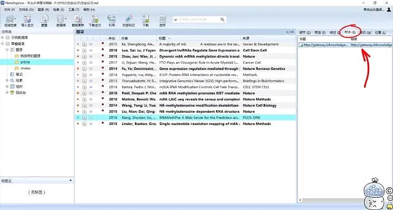The height and width of the screenshot is (210, 393).
Task: Switch to the 附件 attachments tab
Action: 350,32
